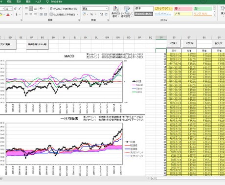Apply the gray Check Cell style
Image resolution: width=225 pixels, height=185 pixels.
coord(144,14)
